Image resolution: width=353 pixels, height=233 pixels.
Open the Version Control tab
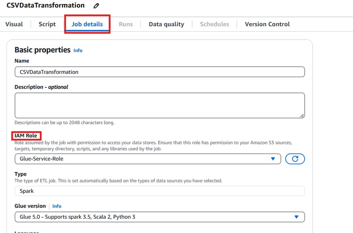(x=267, y=24)
